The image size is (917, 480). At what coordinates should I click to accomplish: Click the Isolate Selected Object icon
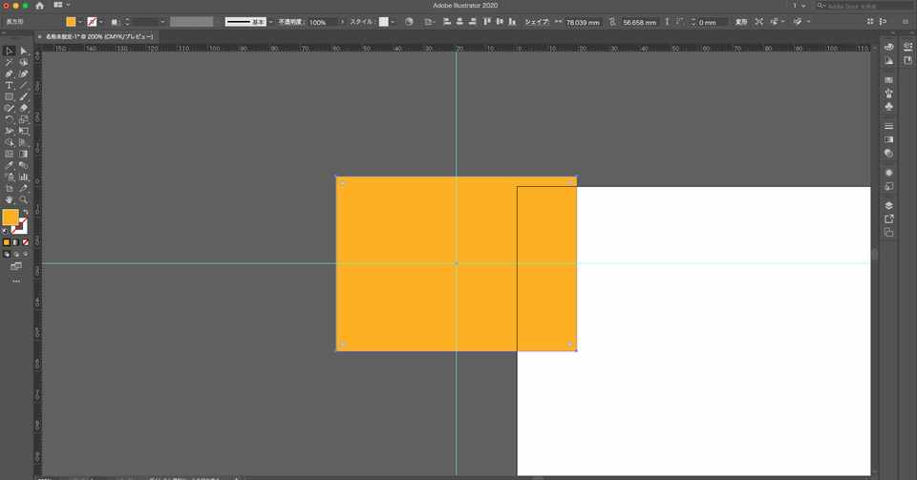pyautogui.click(x=759, y=22)
